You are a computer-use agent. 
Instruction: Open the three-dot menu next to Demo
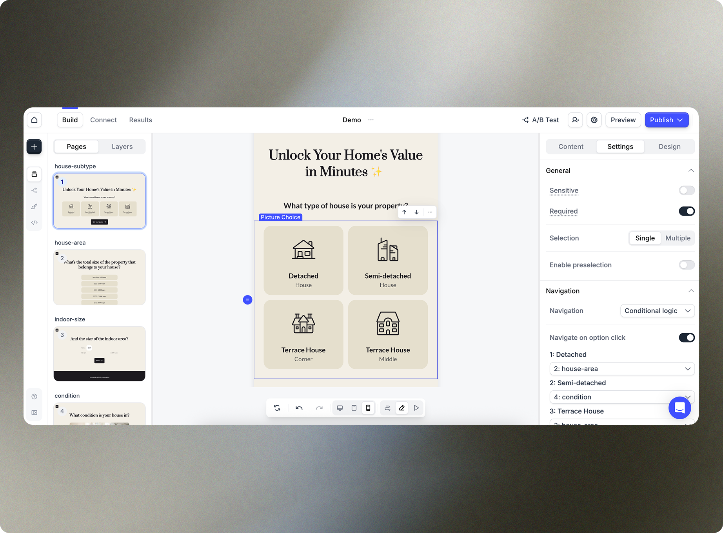tap(371, 120)
